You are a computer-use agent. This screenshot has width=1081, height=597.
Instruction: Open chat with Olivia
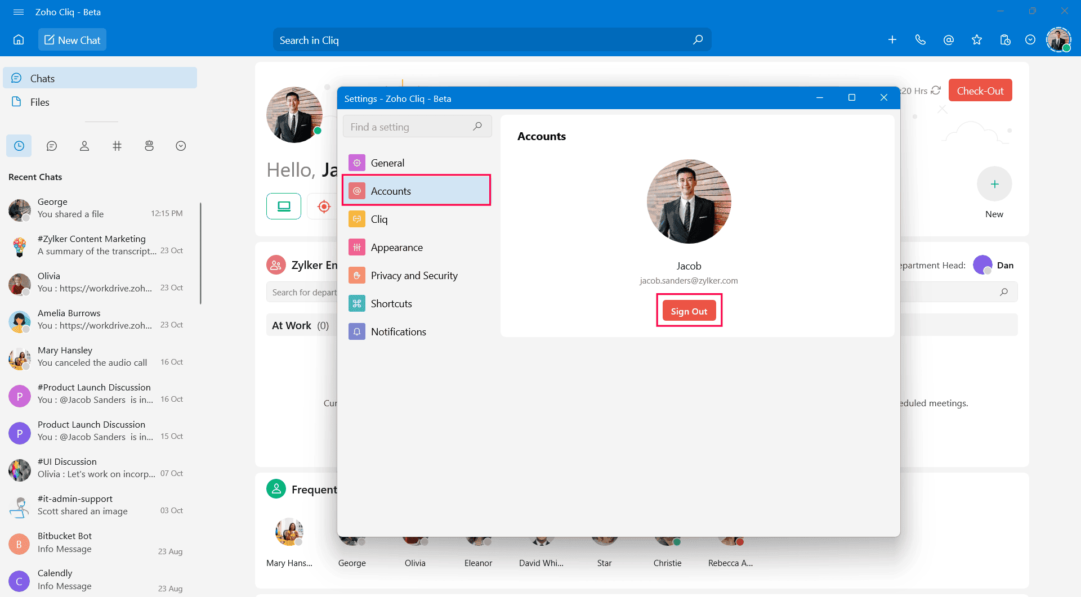pos(99,282)
